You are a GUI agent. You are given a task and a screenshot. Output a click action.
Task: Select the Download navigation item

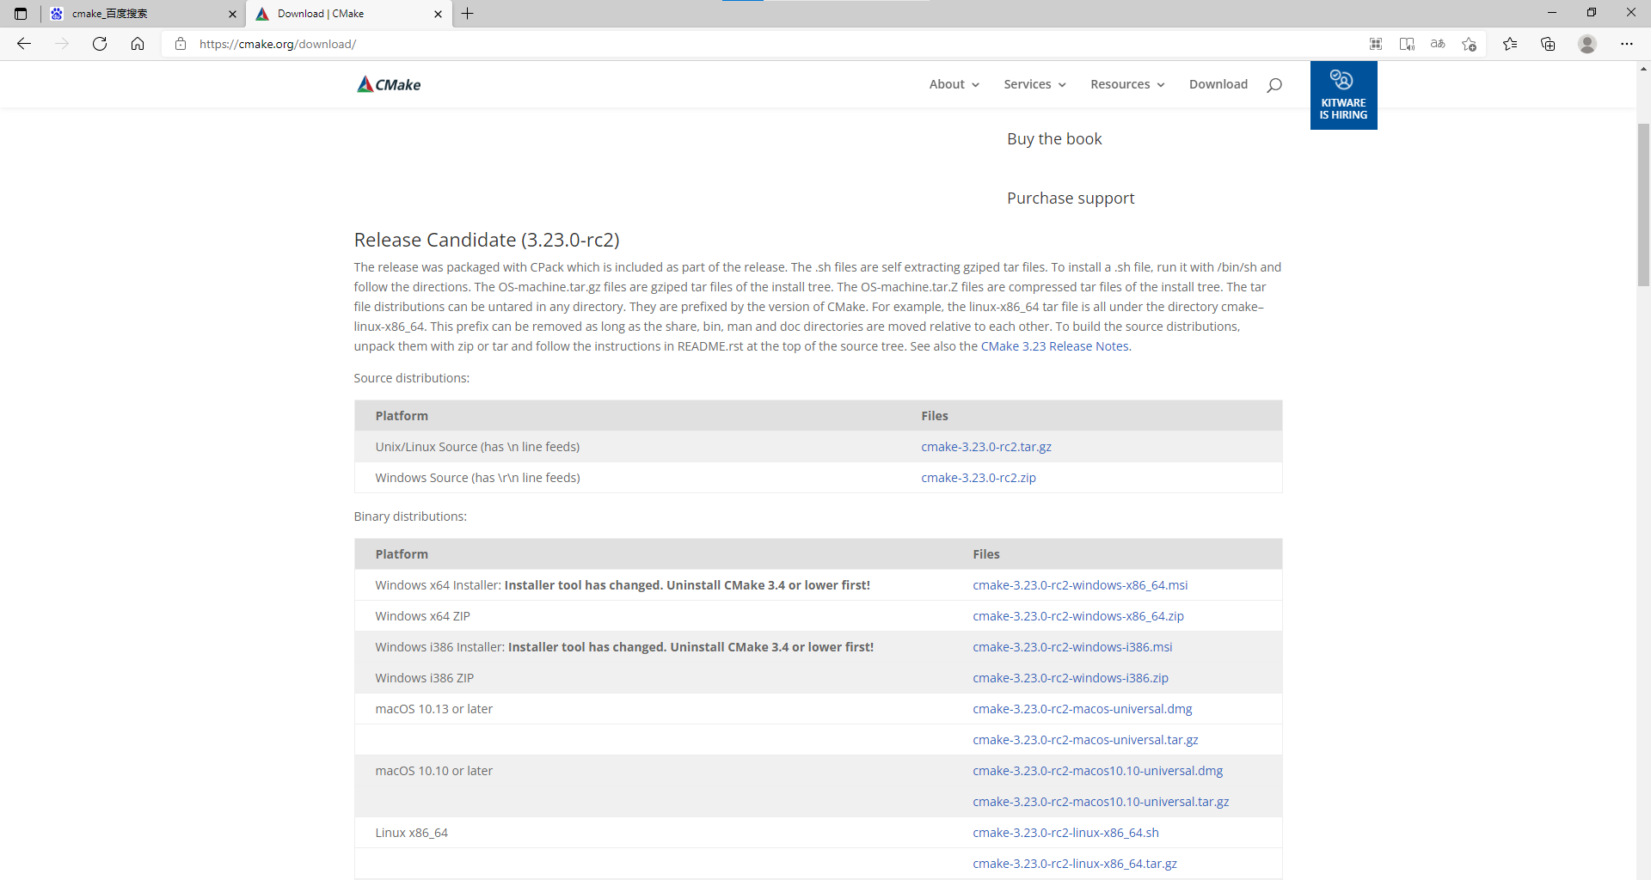1218,83
